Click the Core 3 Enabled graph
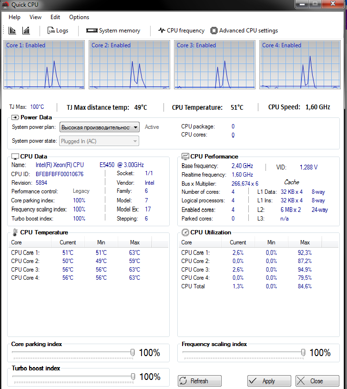 pos(215,65)
